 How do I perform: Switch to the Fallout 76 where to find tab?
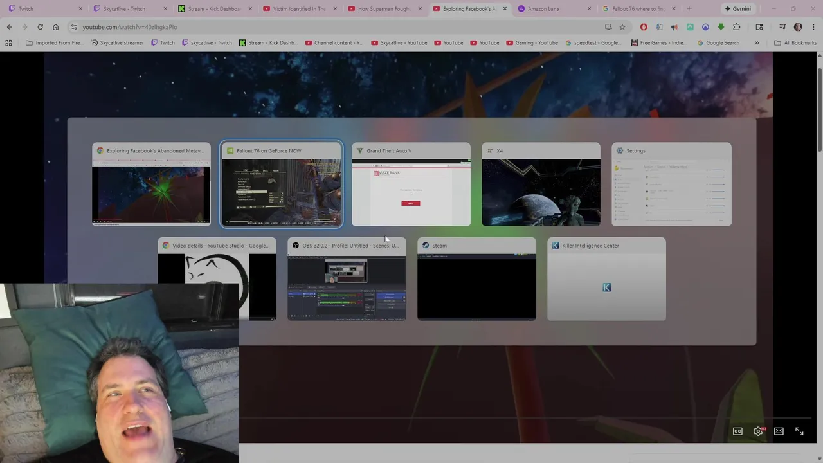tap(638, 9)
